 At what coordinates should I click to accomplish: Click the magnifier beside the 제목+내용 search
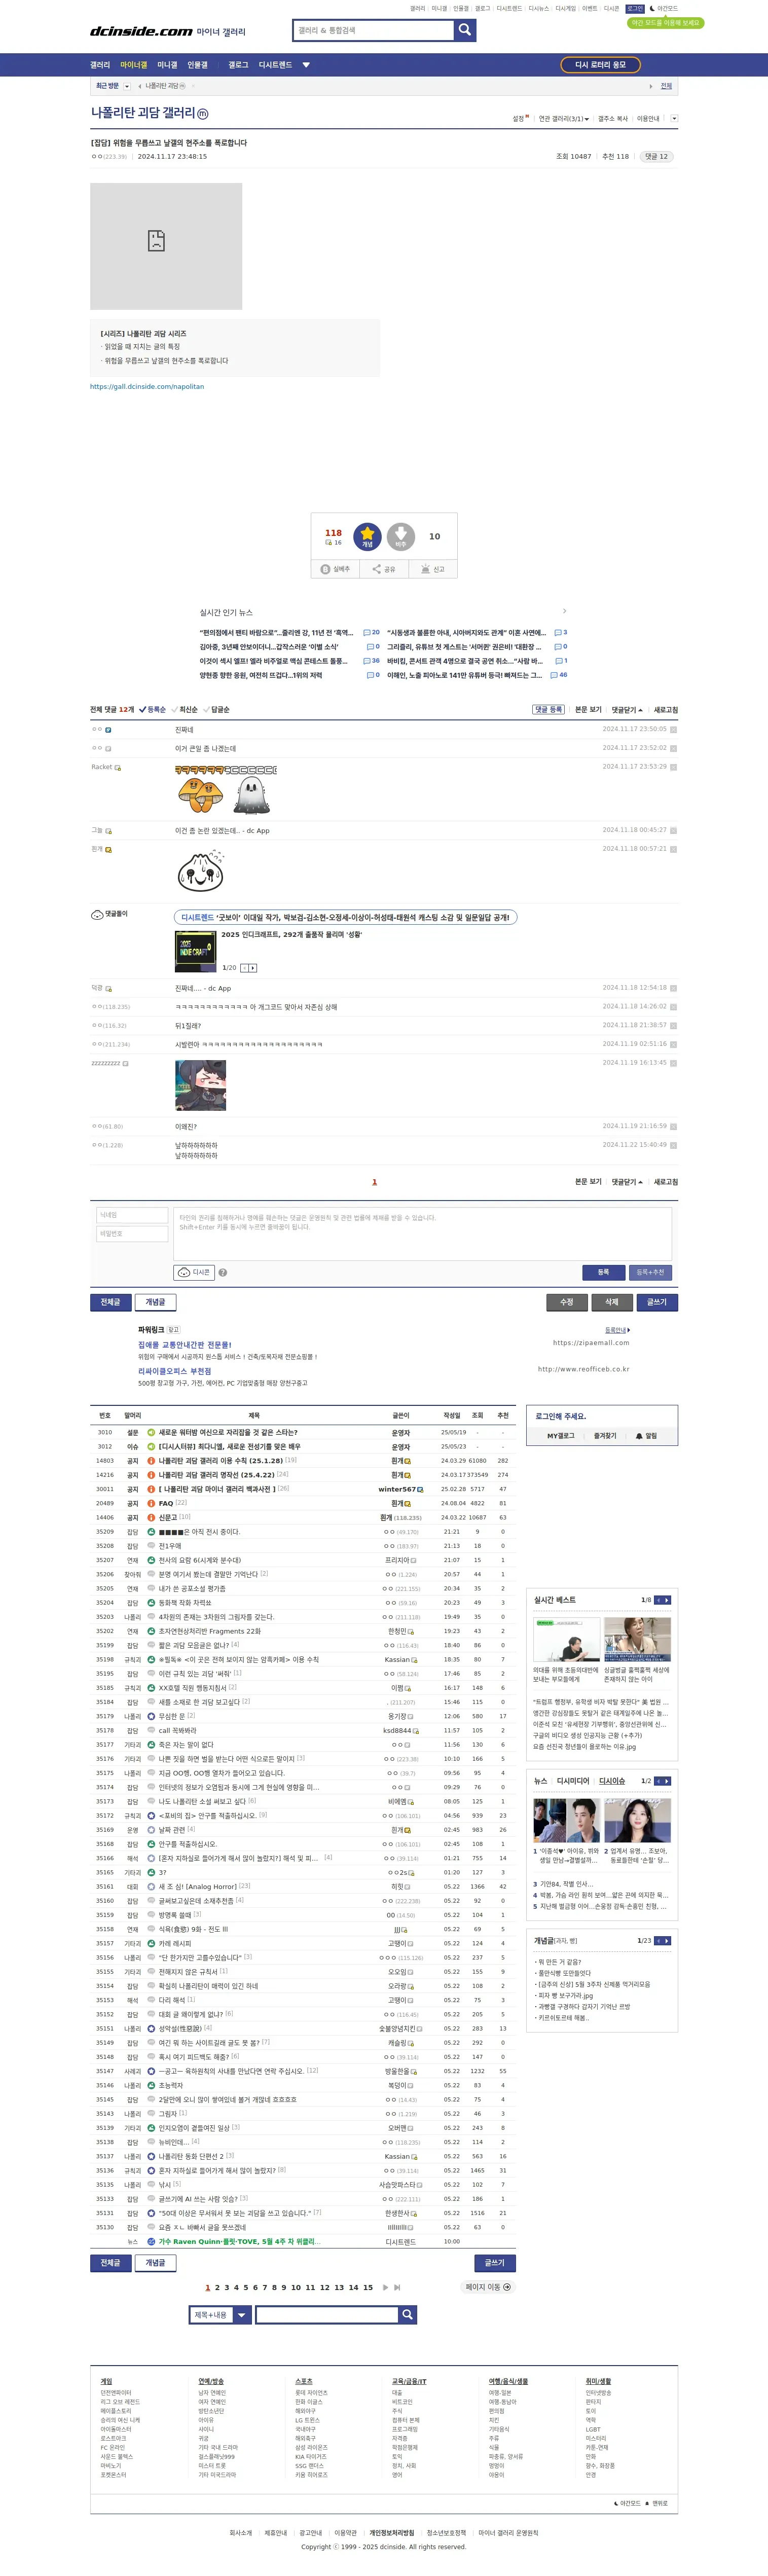tap(407, 2314)
